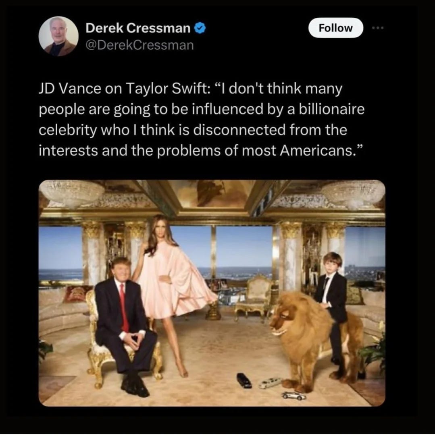Open the @DerekCressman handle link
435x436 pixels.
click(139, 45)
